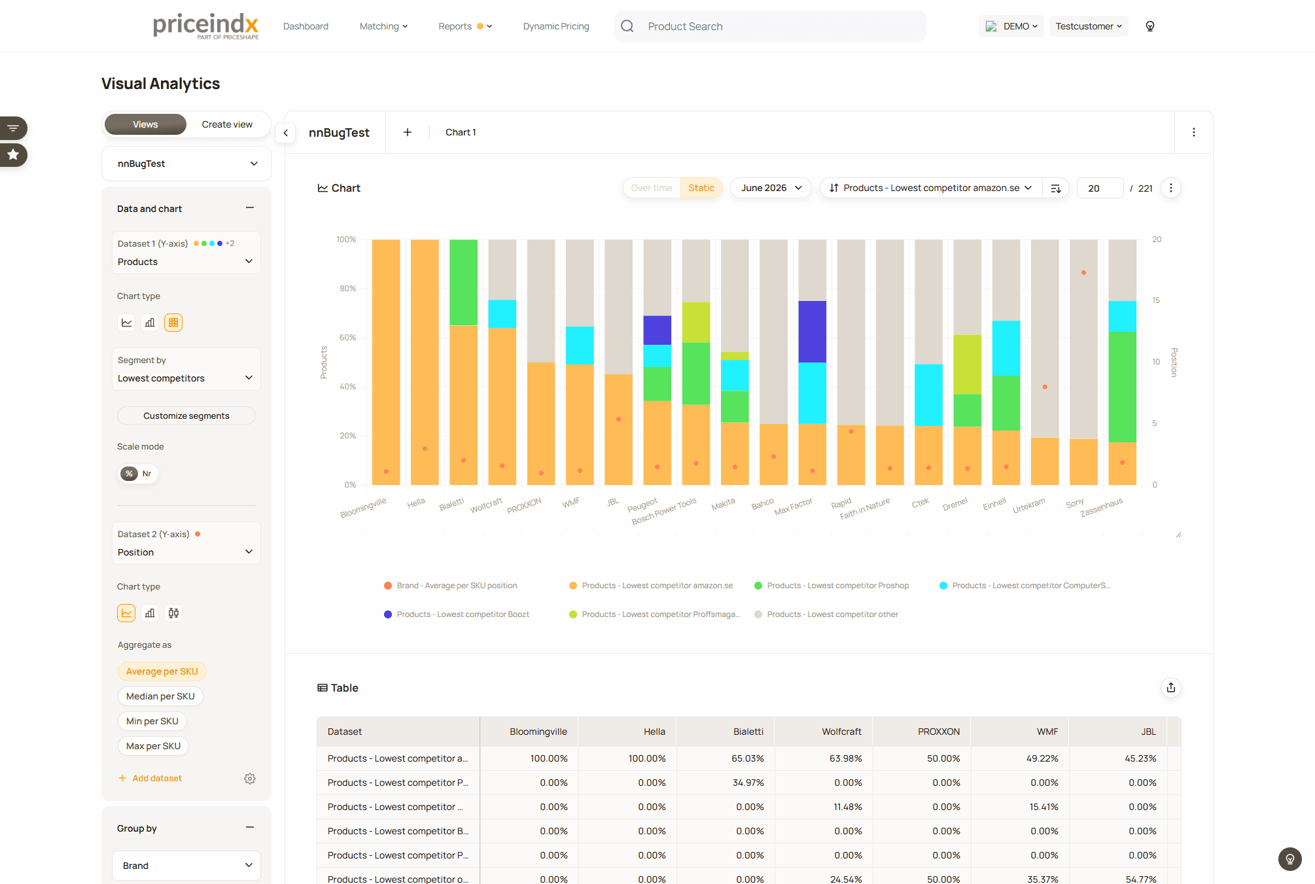Click the chart resize handle corner
The height and width of the screenshot is (884, 1315).
tap(1178, 535)
